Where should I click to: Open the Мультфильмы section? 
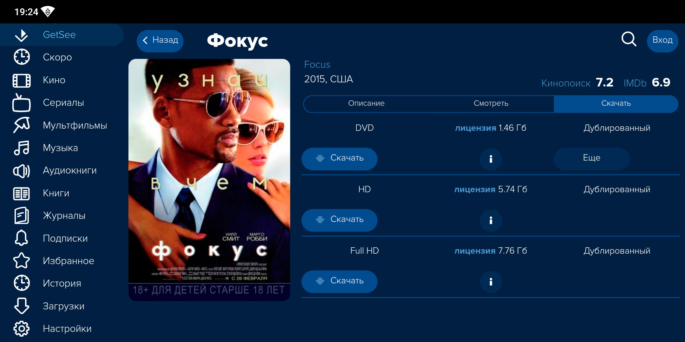[62, 125]
